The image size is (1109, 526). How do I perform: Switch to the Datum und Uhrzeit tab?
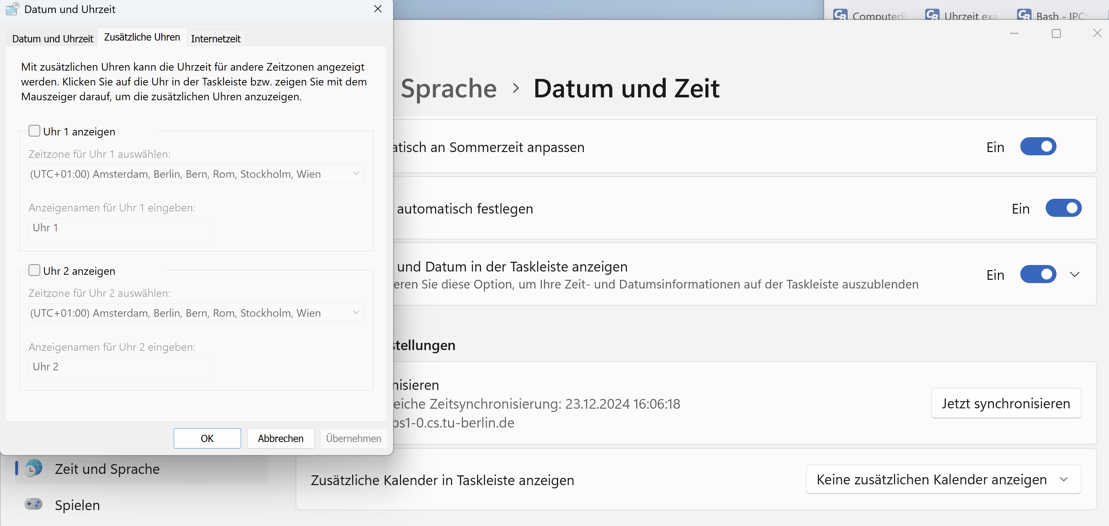52,39
